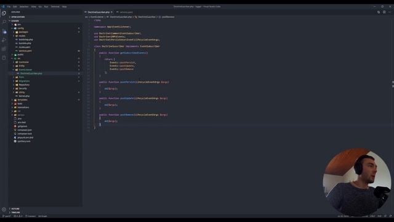
Task: Expand the routes folder
Action: (22, 36)
